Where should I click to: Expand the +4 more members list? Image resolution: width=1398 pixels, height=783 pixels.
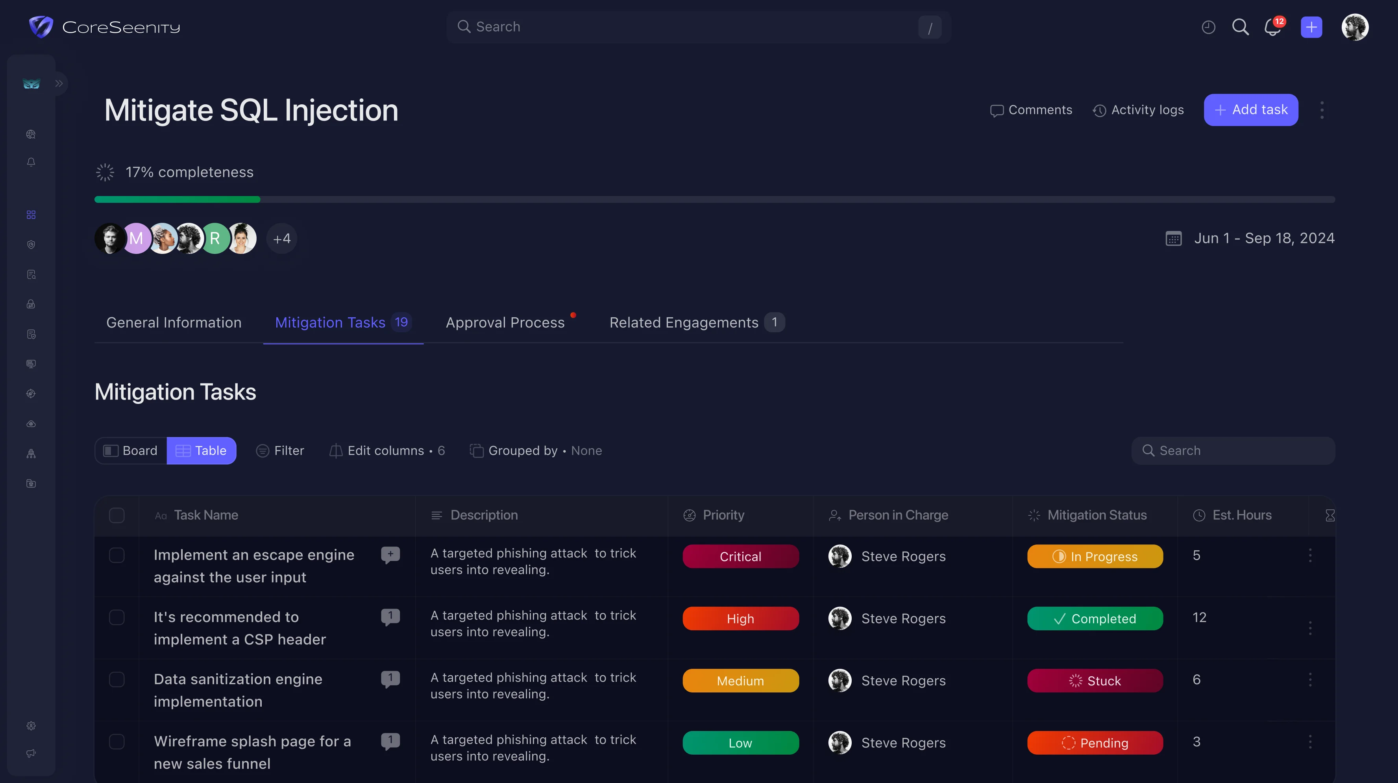(x=282, y=239)
